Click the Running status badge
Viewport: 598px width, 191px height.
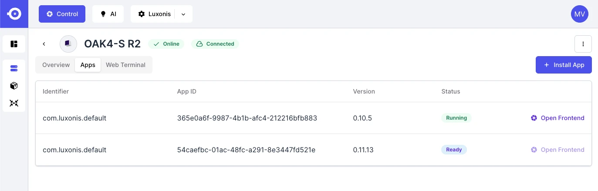(x=456, y=118)
